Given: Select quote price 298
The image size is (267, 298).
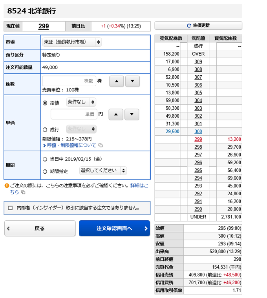Looking at the screenshot, I should pos(198,147).
